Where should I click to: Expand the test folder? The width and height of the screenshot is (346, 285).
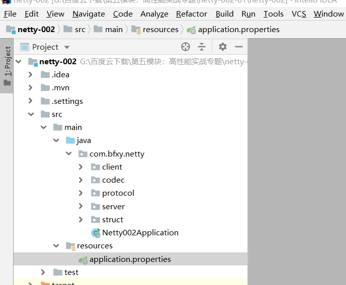[43, 272]
